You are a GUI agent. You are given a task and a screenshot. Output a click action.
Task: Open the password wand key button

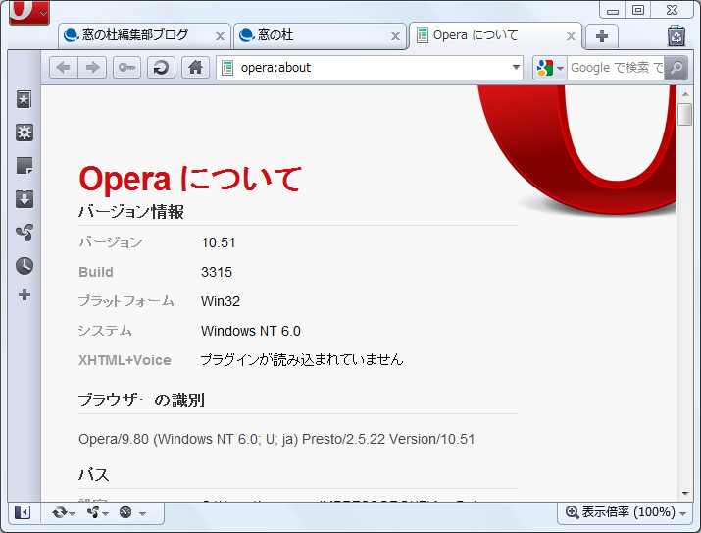(x=127, y=68)
